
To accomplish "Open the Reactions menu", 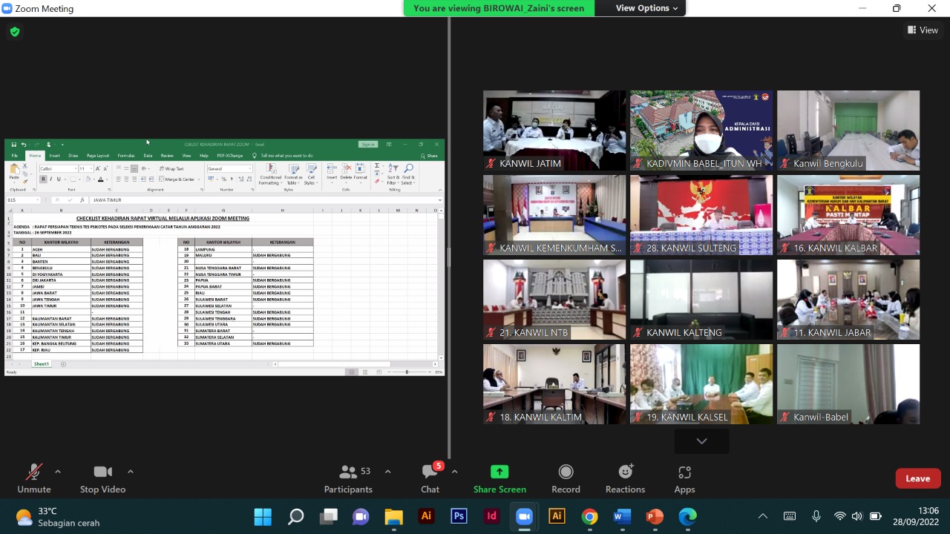I will coord(625,478).
